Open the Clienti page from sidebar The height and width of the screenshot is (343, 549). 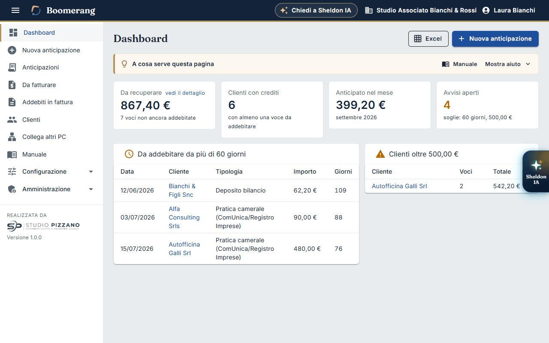[x=51, y=120]
